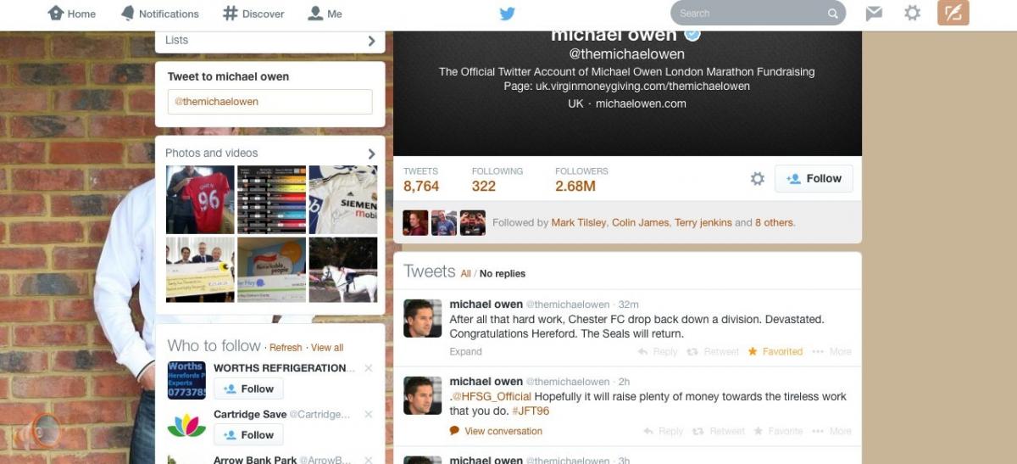
Task: Open Notifications in the top navigation
Action: [x=160, y=14]
